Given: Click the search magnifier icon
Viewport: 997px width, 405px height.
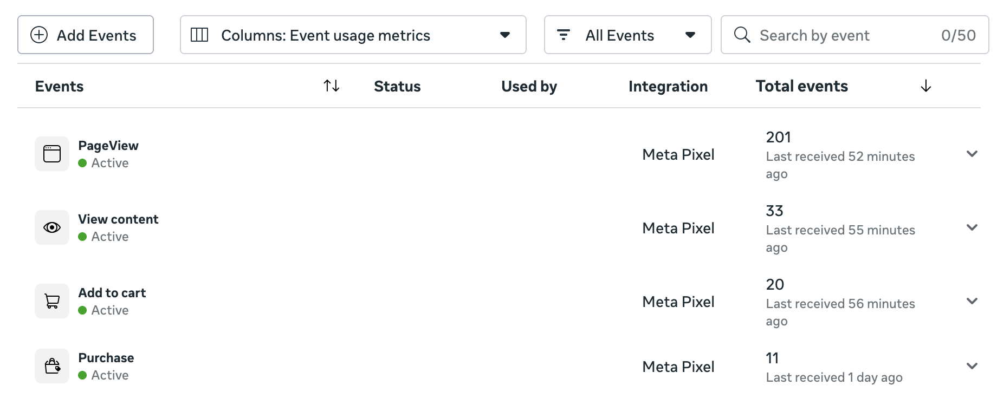Looking at the screenshot, I should point(742,35).
